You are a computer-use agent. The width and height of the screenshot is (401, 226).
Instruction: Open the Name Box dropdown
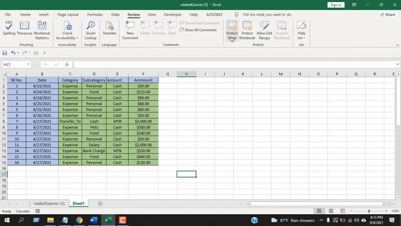click(x=28, y=65)
